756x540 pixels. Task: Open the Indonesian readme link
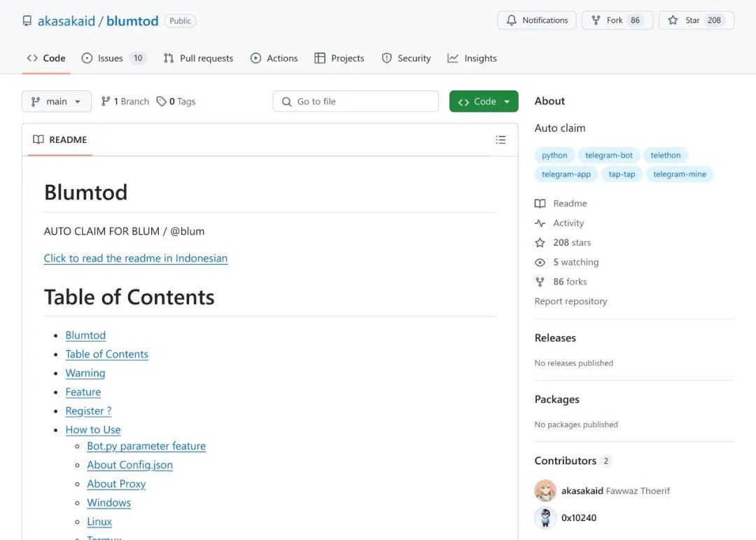[x=136, y=258]
